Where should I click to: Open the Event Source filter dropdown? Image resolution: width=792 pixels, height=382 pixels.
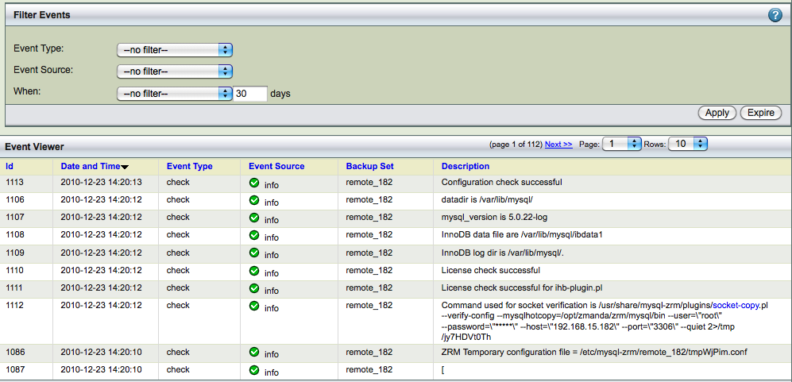tap(174, 71)
